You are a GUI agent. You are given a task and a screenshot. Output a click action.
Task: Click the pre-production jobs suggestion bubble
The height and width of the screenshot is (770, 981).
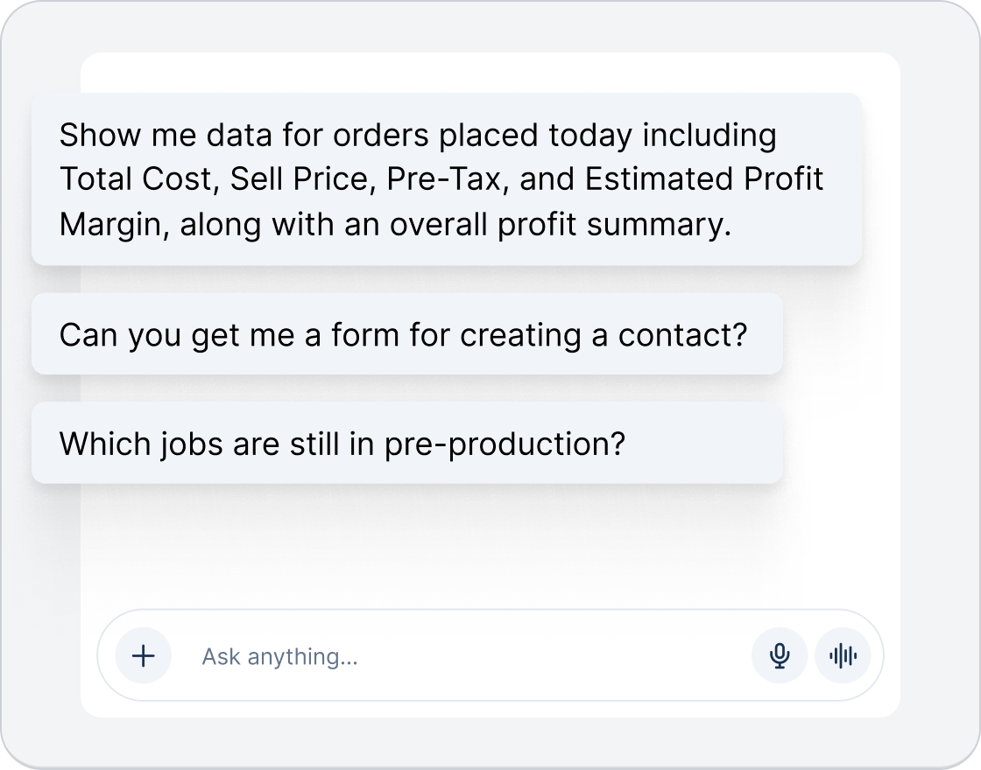(x=407, y=443)
